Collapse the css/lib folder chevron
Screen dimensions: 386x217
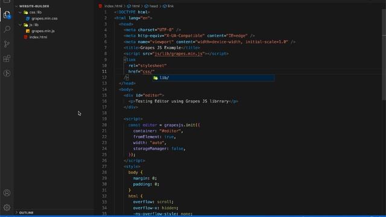(x=20, y=12)
